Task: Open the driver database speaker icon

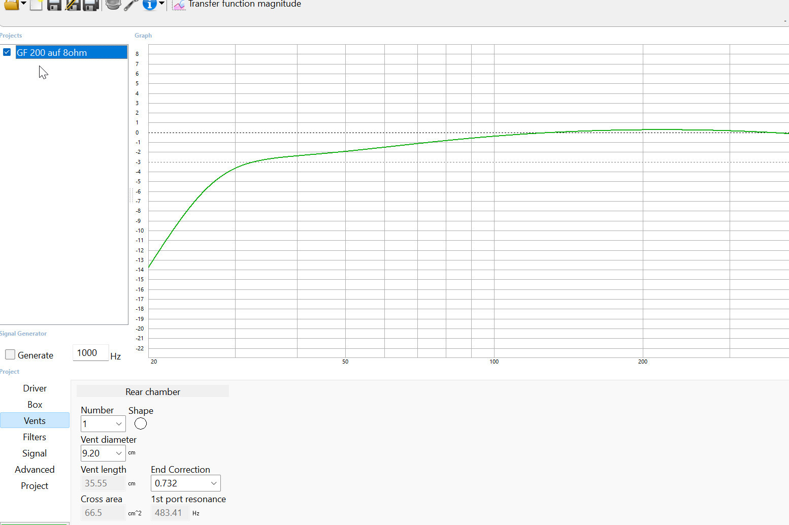Action: click(x=113, y=5)
